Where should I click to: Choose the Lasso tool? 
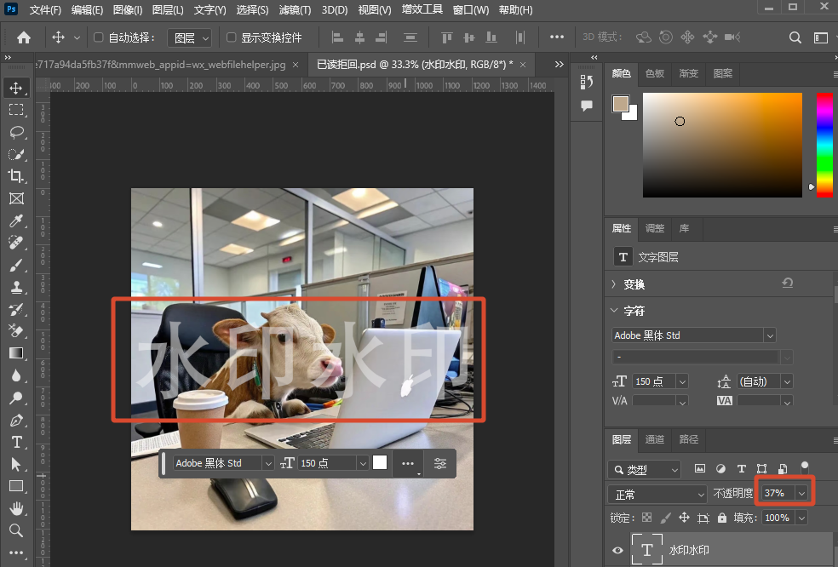pyautogui.click(x=16, y=132)
